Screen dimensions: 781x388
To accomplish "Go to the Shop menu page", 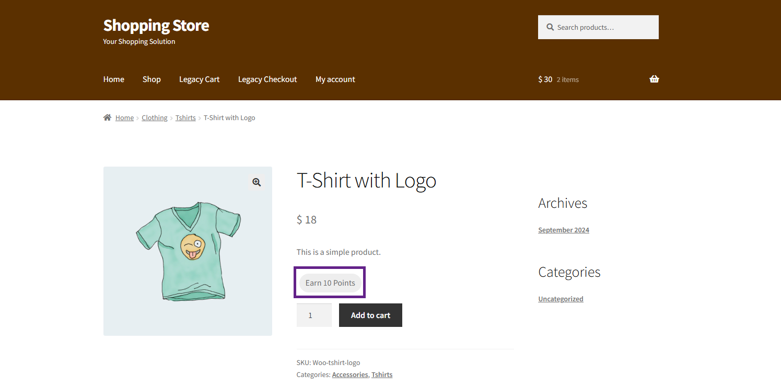I will [x=151, y=79].
